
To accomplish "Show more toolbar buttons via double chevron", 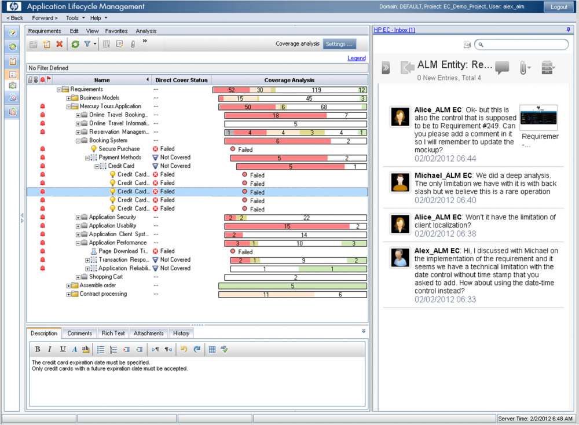I will (x=145, y=41).
